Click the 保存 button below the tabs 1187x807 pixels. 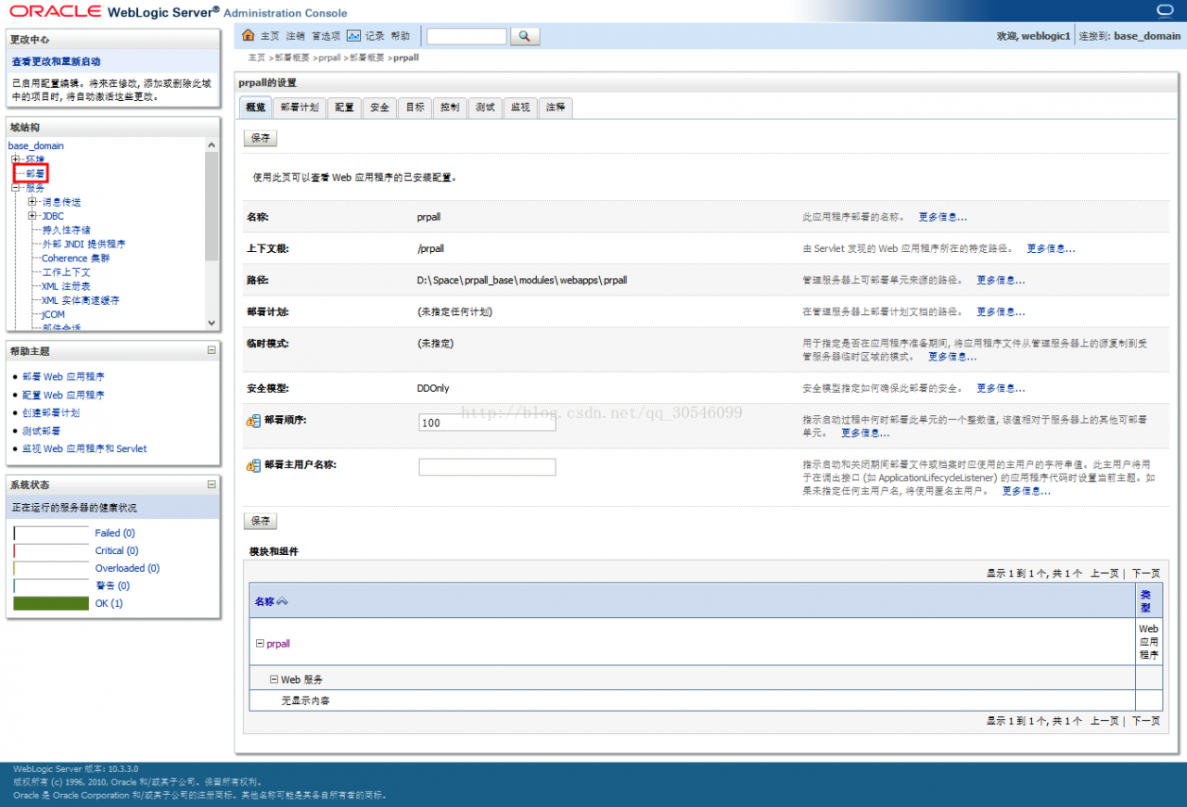261,138
